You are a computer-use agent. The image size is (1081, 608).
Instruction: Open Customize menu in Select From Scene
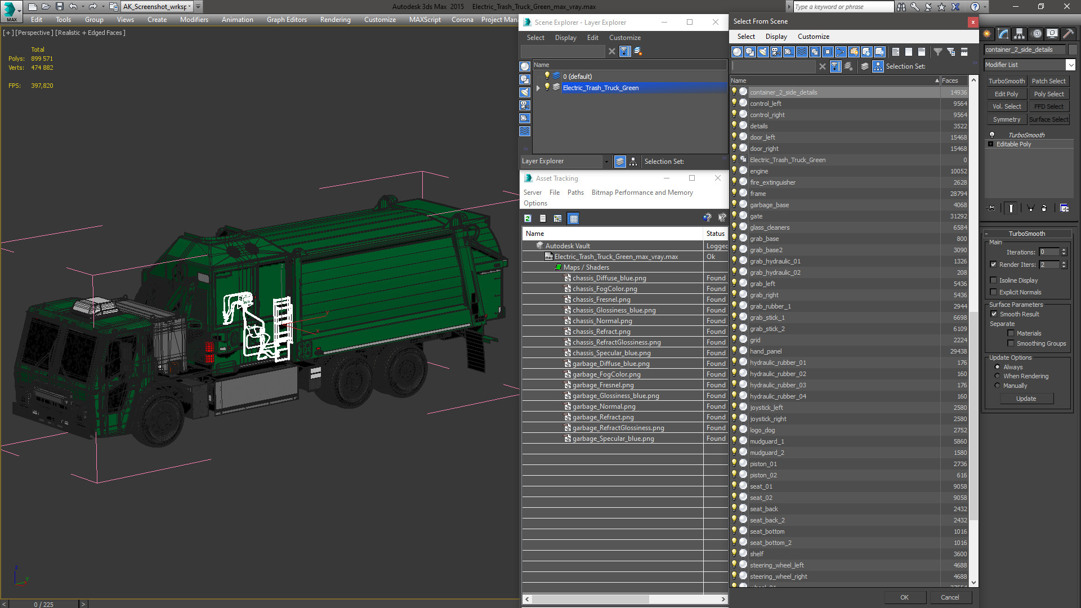pos(813,37)
